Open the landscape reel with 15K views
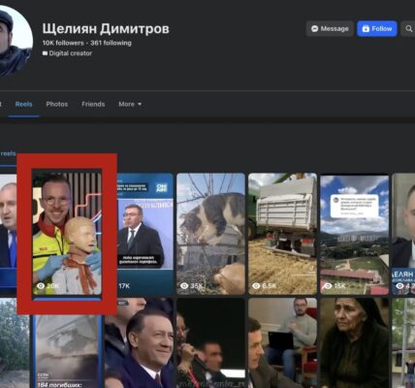The width and height of the screenshot is (415, 388). (x=355, y=235)
